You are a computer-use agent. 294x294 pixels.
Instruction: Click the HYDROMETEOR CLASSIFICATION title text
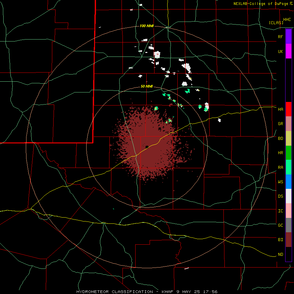[115, 292]
